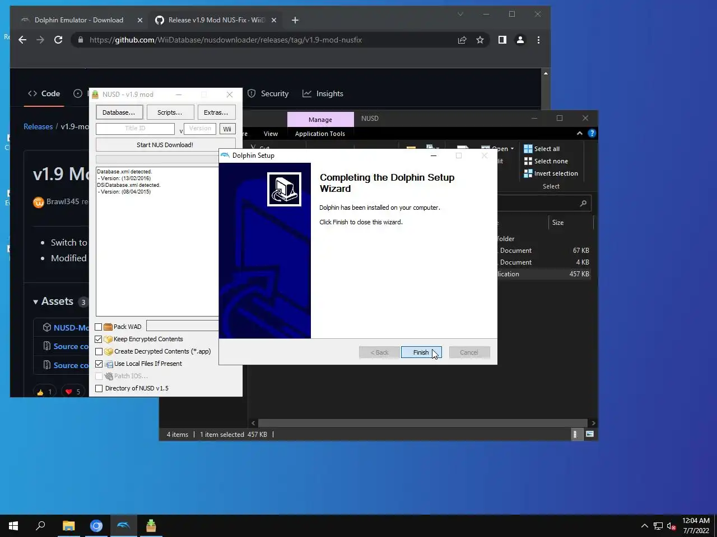Open Windows Start menu
The height and width of the screenshot is (537, 717).
pyautogui.click(x=13, y=526)
